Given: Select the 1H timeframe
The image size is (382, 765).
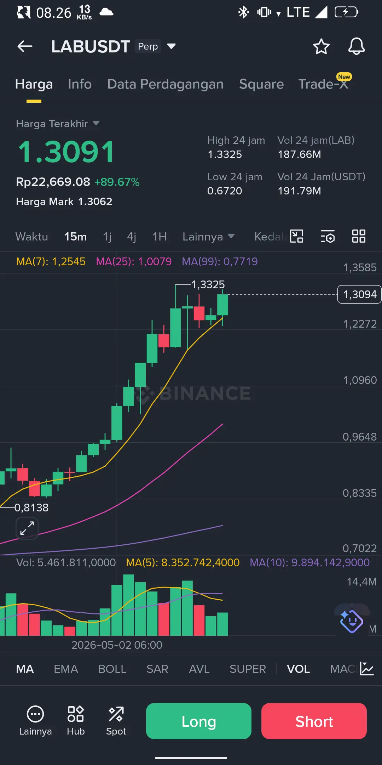Looking at the screenshot, I should (x=160, y=237).
